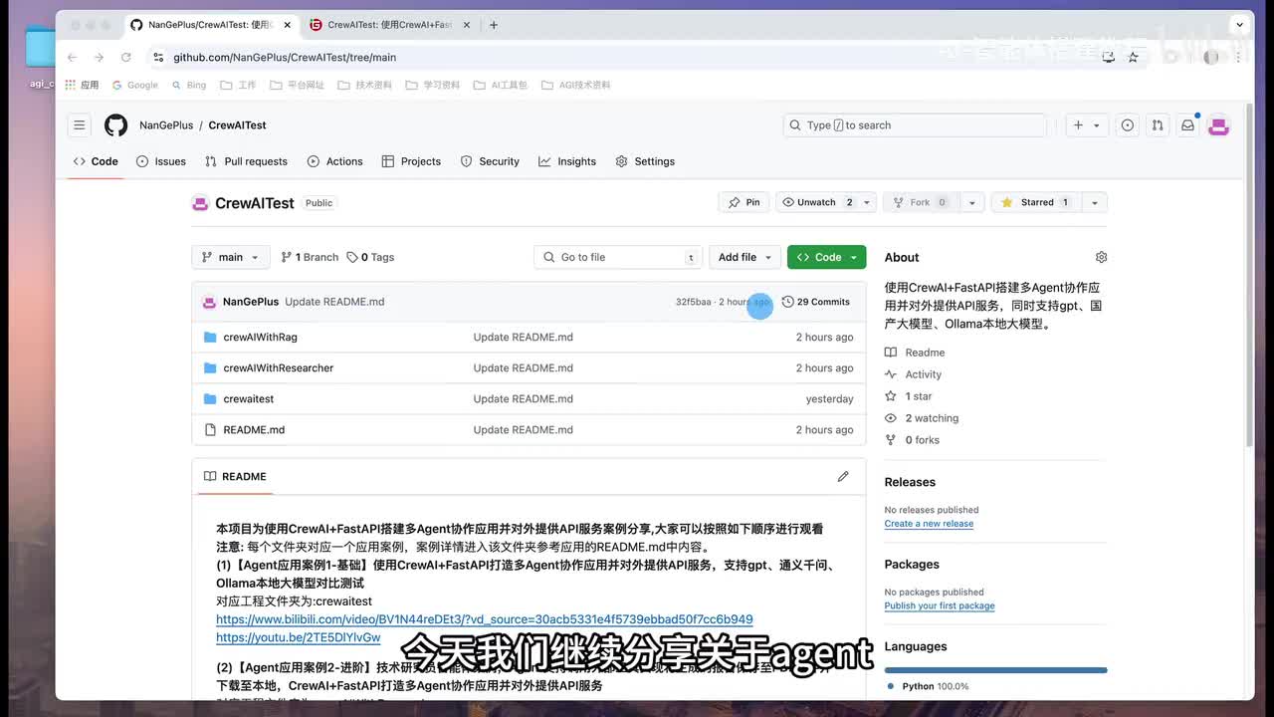Open the repository Settings tab
Viewport: 1274px width, 717px height.
[x=645, y=161]
